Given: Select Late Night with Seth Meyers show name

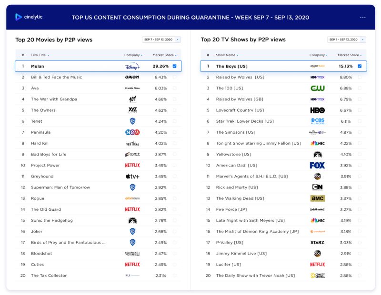Looking at the screenshot, I should click(x=251, y=220).
